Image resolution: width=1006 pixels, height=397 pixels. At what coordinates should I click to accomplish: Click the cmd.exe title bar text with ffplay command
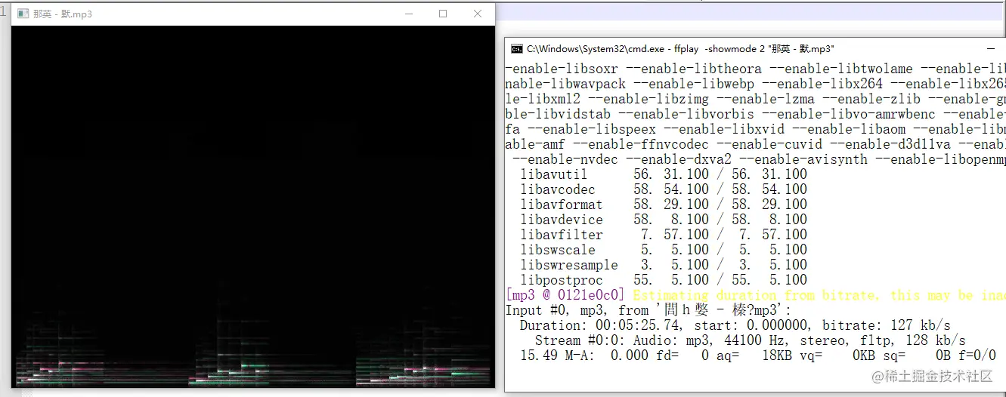pyautogui.click(x=680, y=49)
